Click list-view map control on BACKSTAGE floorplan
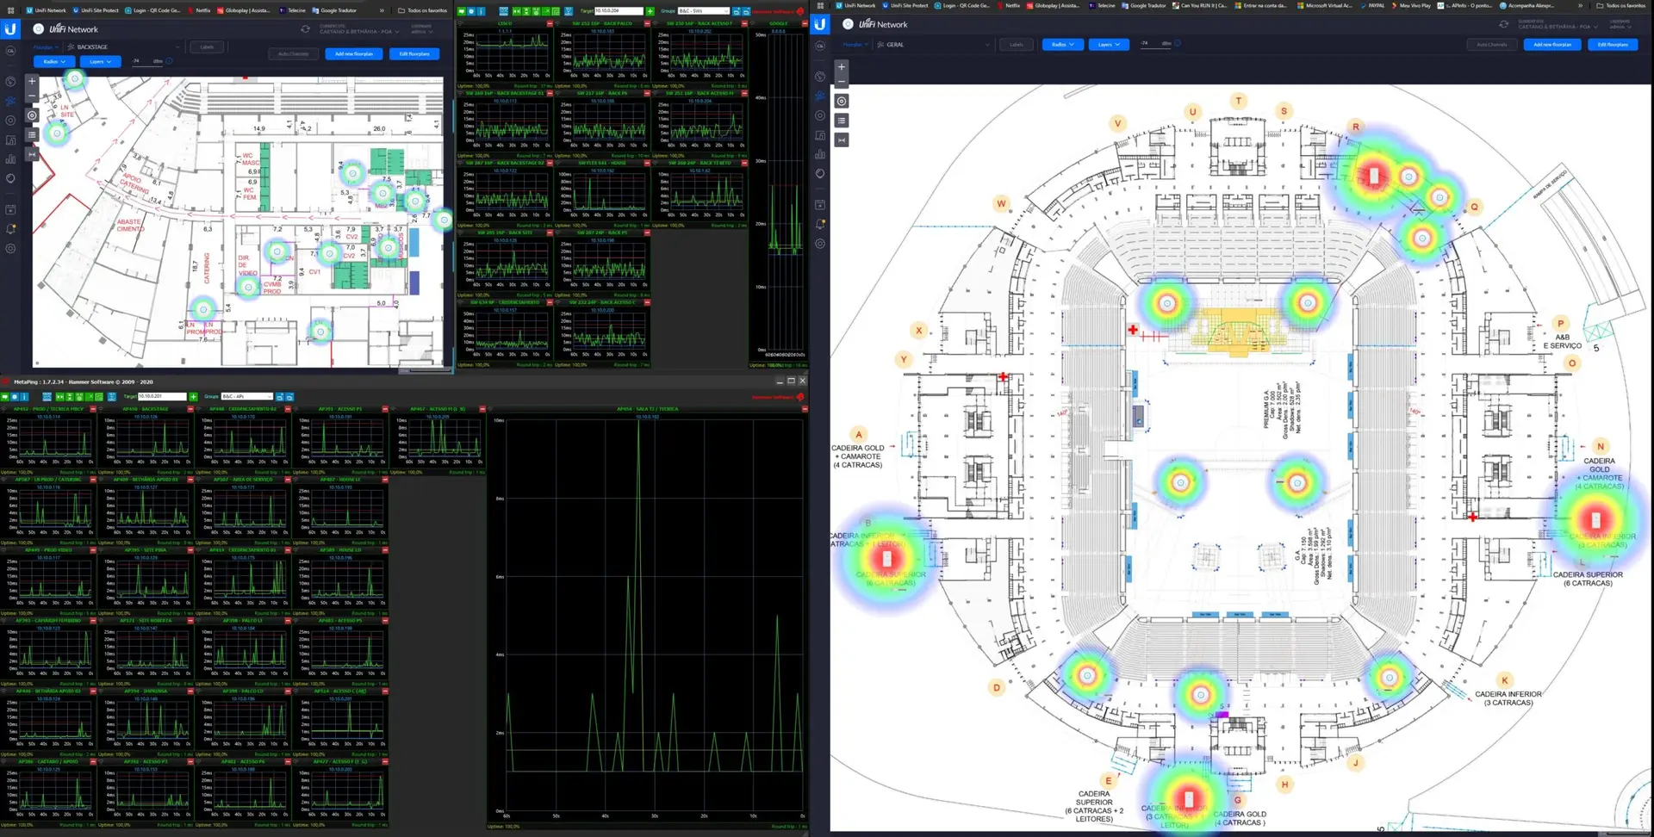Screen dimensions: 1654x837 click(x=32, y=134)
